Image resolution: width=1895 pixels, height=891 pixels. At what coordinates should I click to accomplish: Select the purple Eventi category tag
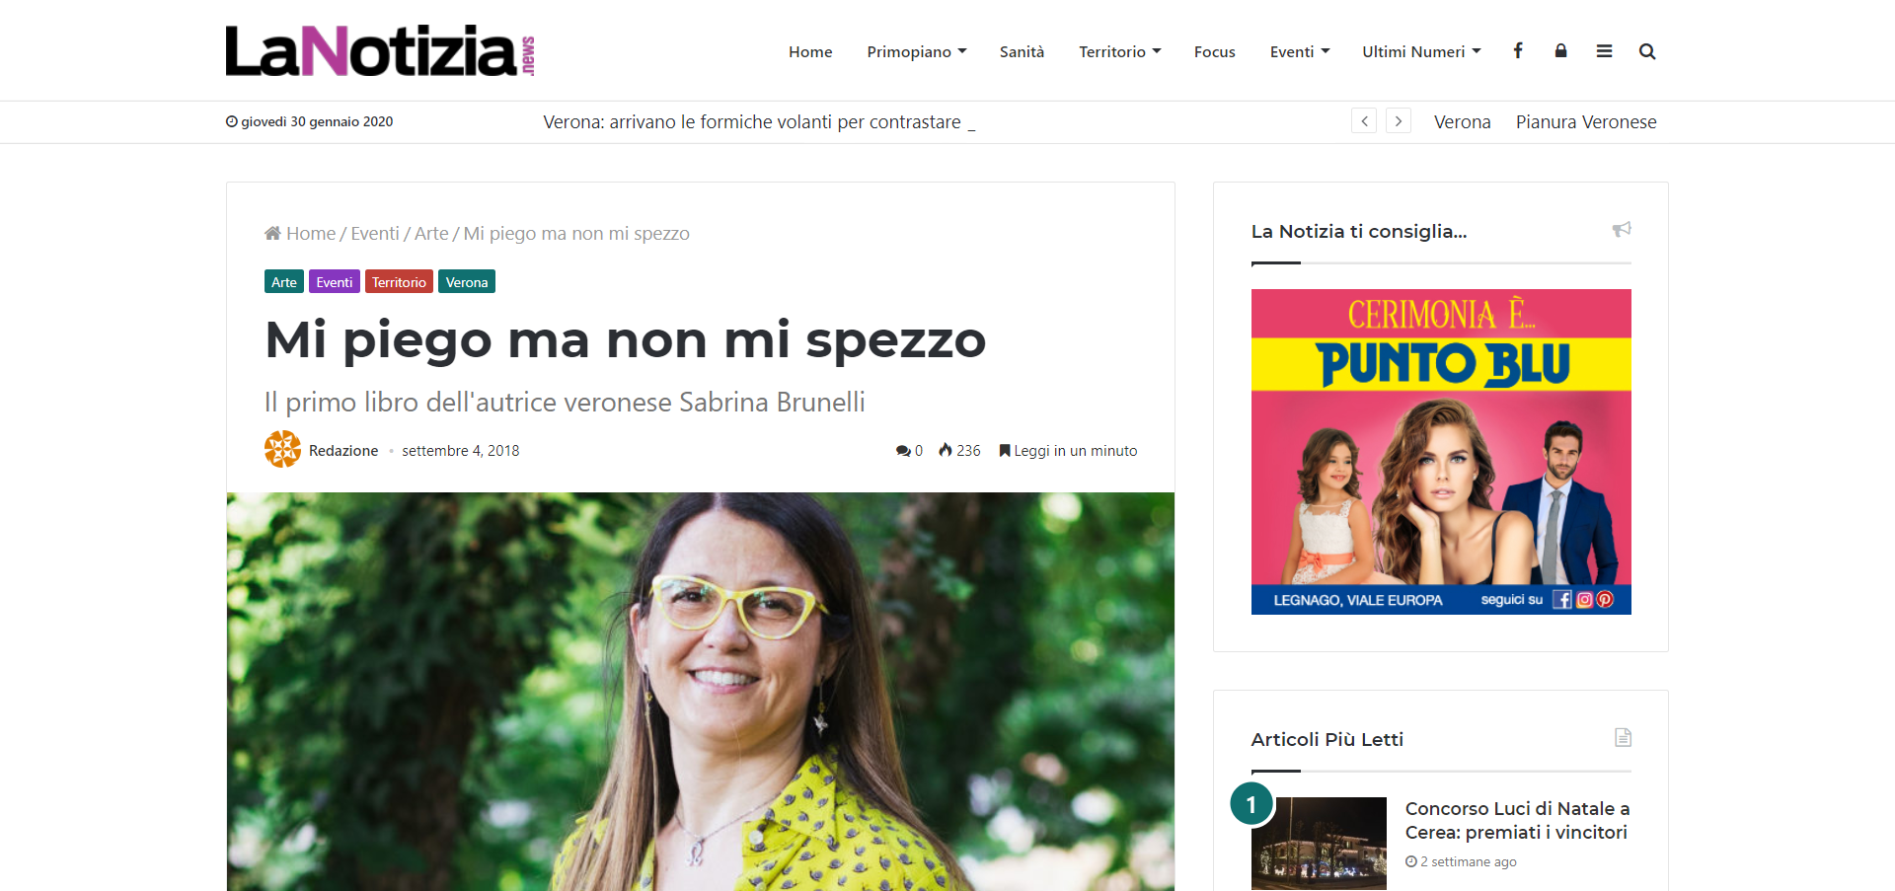click(335, 282)
